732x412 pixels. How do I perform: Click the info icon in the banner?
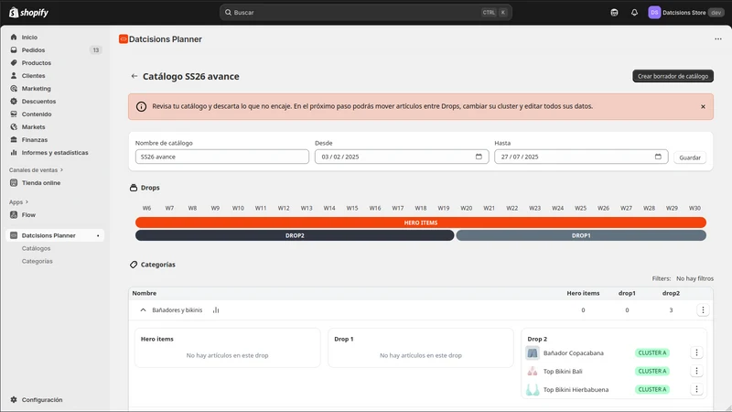pyautogui.click(x=141, y=106)
